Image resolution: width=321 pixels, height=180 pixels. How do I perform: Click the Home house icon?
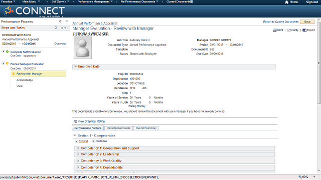pos(286,2)
